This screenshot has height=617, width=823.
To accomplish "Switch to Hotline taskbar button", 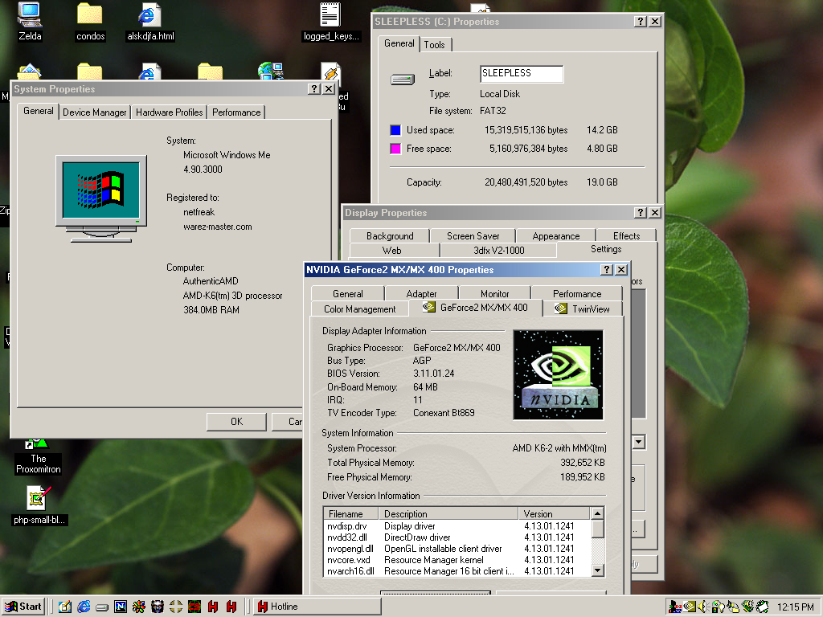I will pyautogui.click(x=318, y=607).
